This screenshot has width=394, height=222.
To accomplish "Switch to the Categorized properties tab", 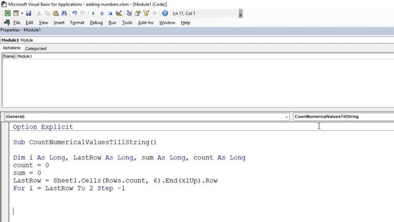I will click(x=36, y=48).
